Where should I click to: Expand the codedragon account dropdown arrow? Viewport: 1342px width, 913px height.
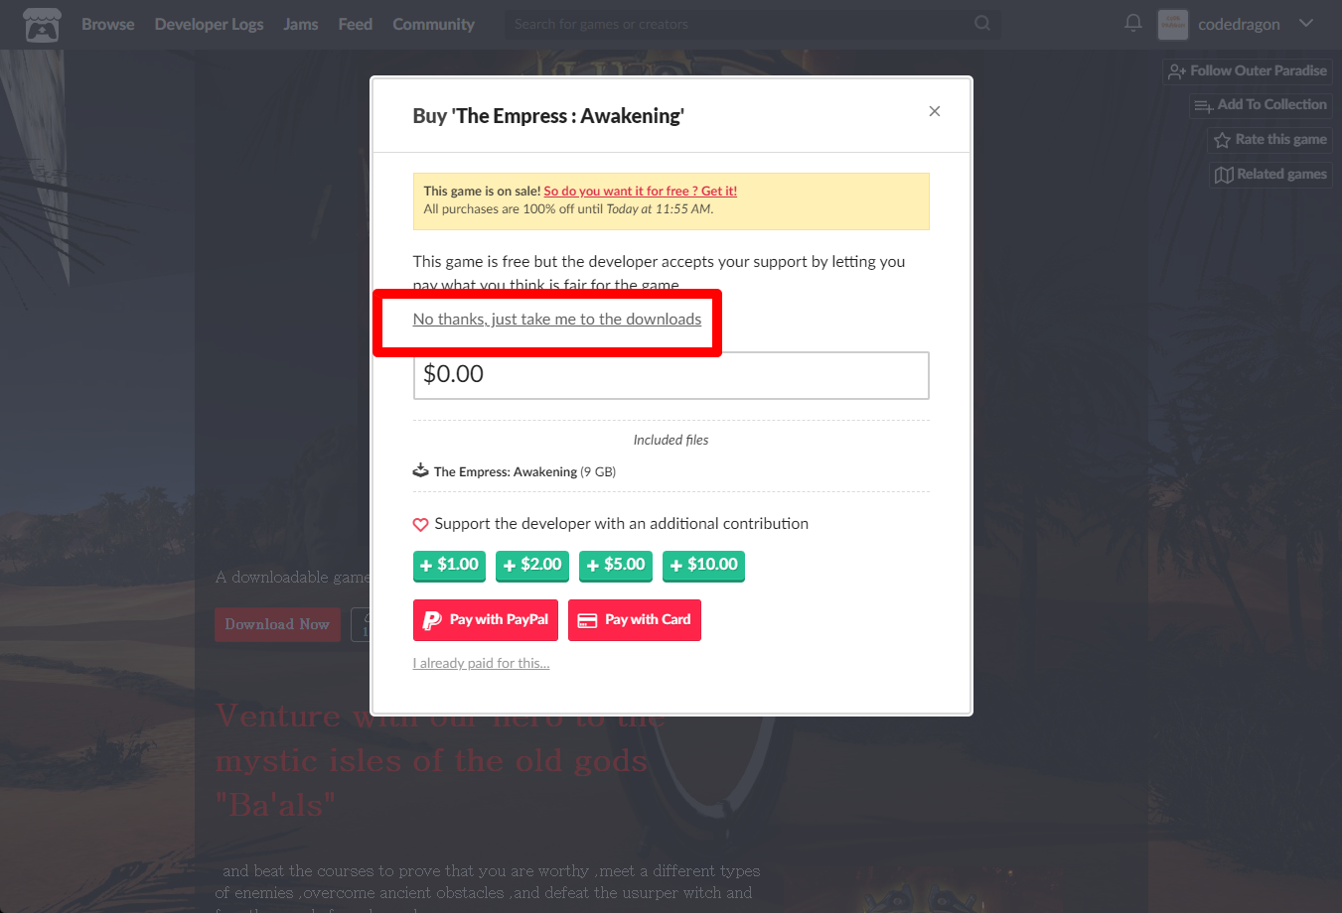pos(1306,23)
